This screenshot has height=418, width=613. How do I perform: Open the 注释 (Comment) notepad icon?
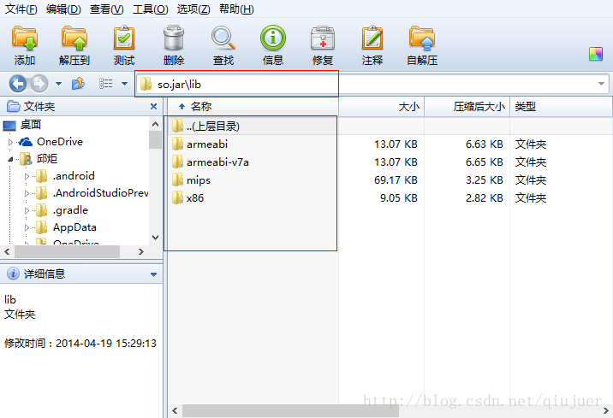372,38
